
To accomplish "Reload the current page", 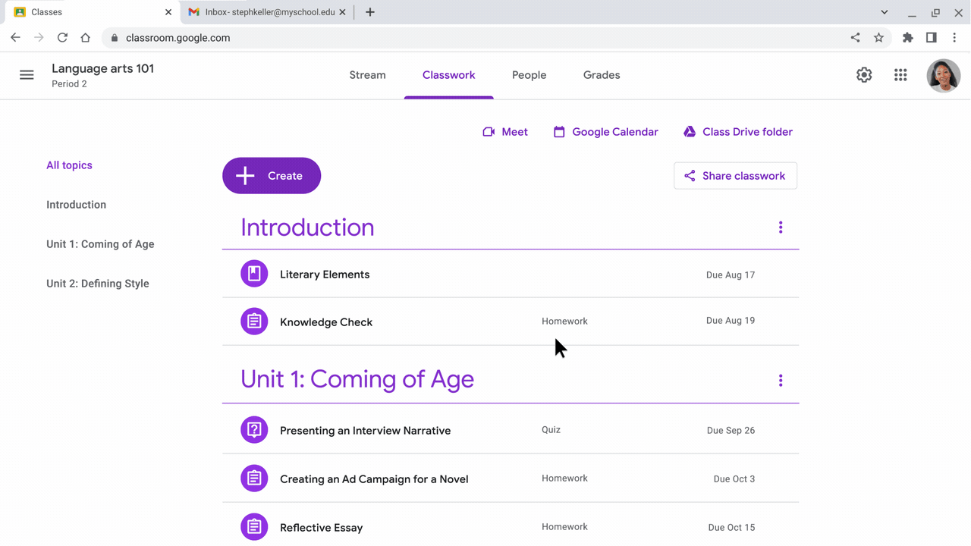I will pyautogui.click(x=62, y=37).
